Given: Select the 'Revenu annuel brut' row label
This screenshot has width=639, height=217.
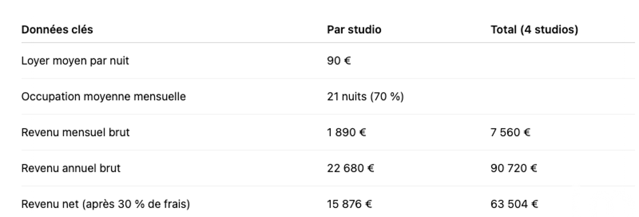Looking at the screenshot, I should tap(71, 168).
